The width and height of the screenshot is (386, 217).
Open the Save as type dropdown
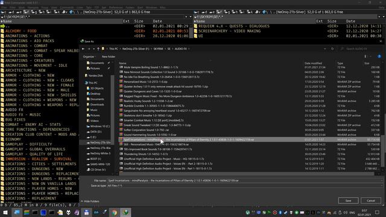(x=245, y=186)
